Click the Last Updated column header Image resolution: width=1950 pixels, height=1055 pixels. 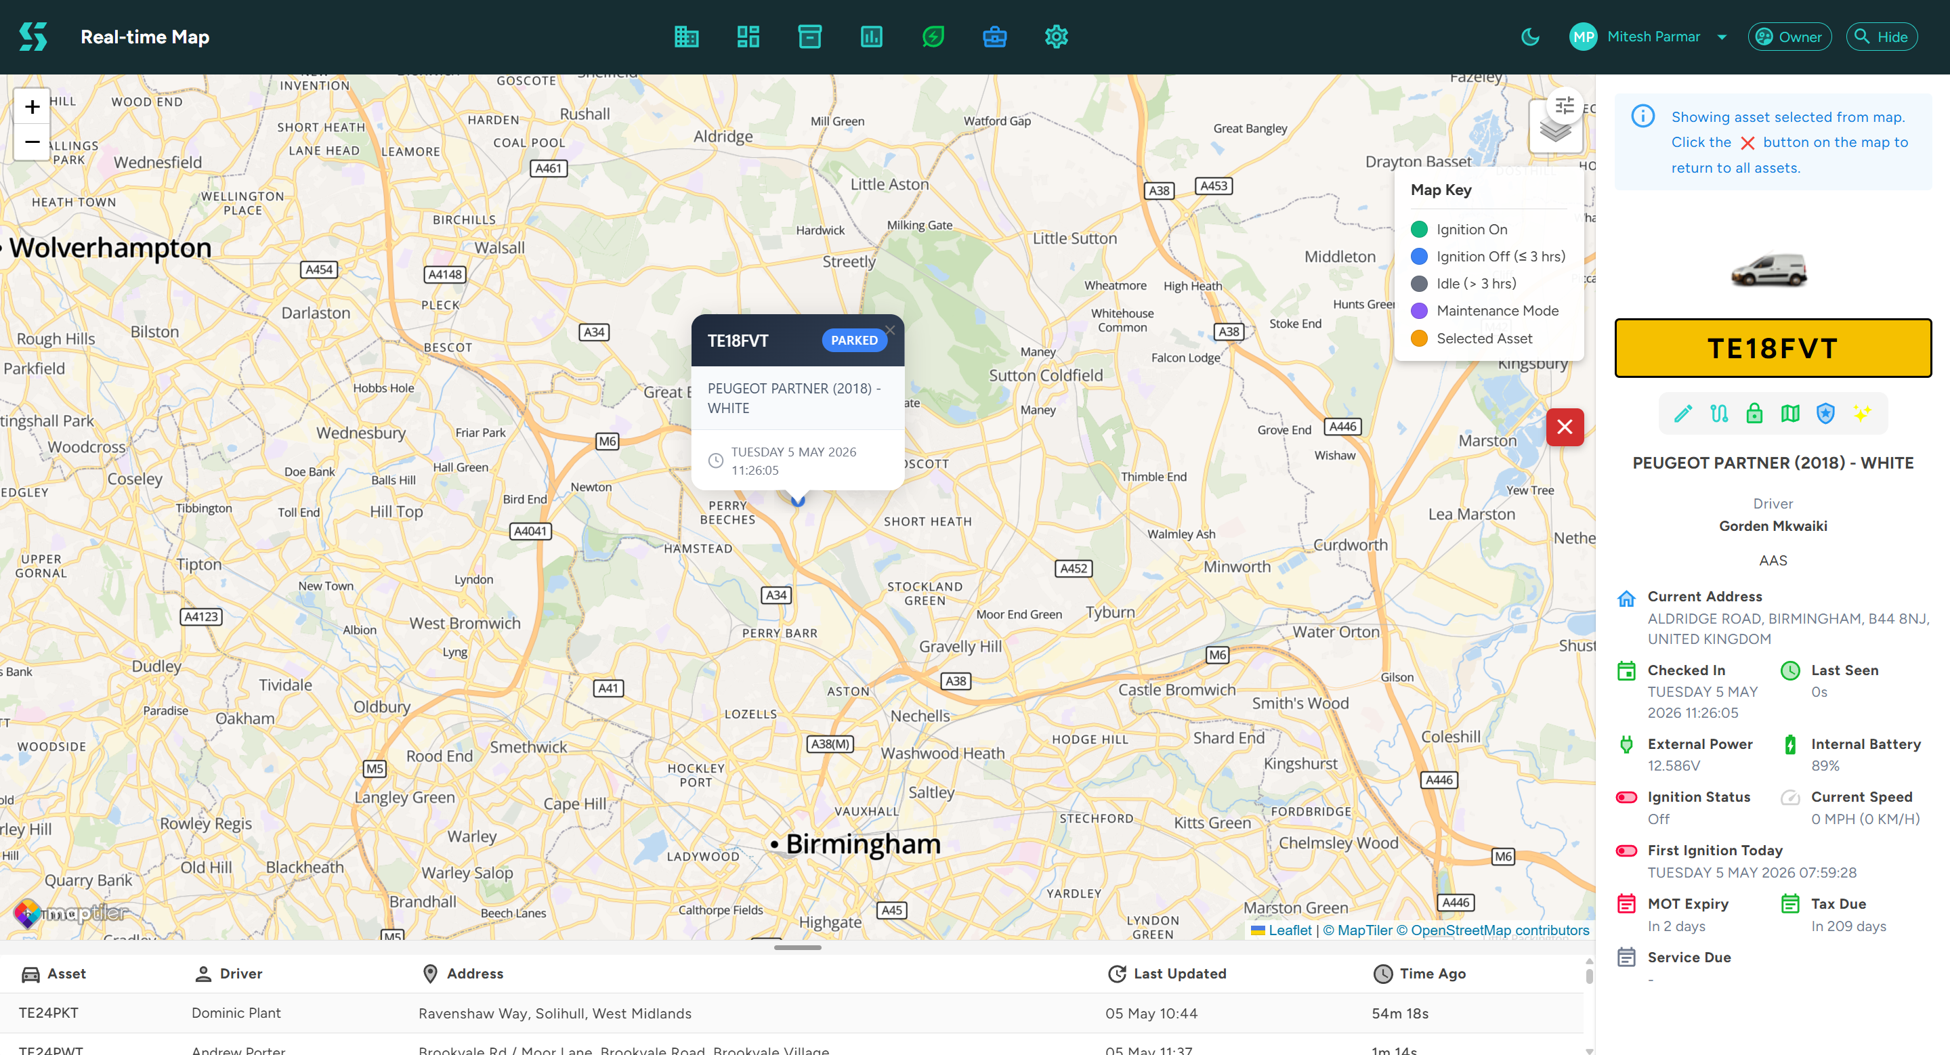tap(1166, 974)
